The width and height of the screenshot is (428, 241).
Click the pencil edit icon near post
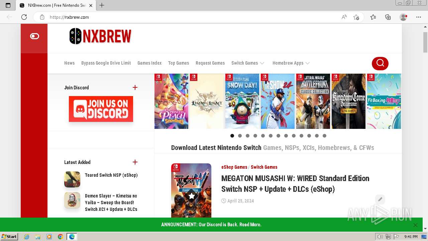380,199
